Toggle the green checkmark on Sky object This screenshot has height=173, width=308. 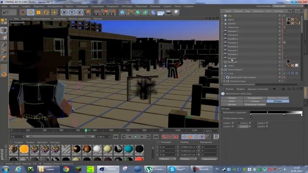(x=284, y=16)
